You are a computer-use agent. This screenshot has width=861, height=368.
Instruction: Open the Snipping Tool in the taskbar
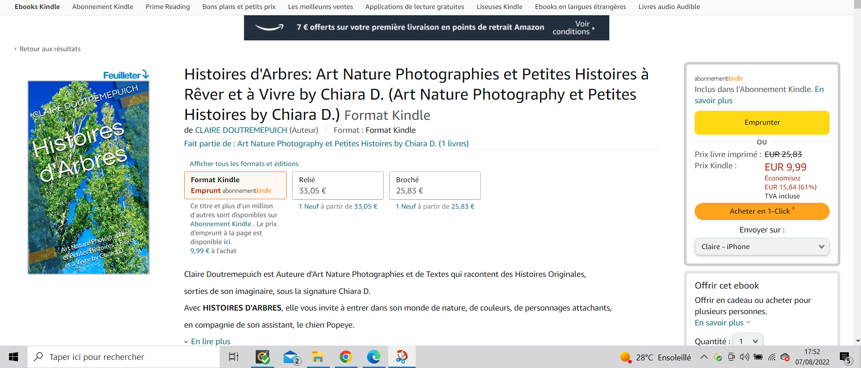click(x=402, y=357)
